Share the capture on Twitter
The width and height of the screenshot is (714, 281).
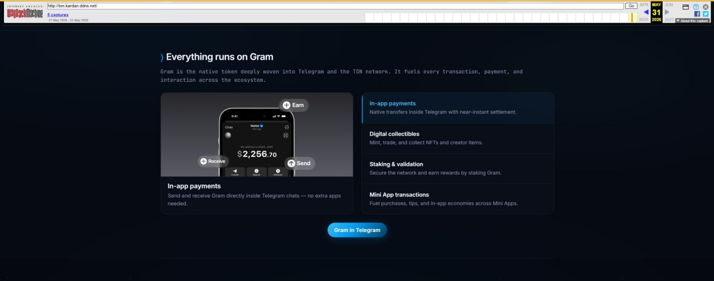coord(706,14)
